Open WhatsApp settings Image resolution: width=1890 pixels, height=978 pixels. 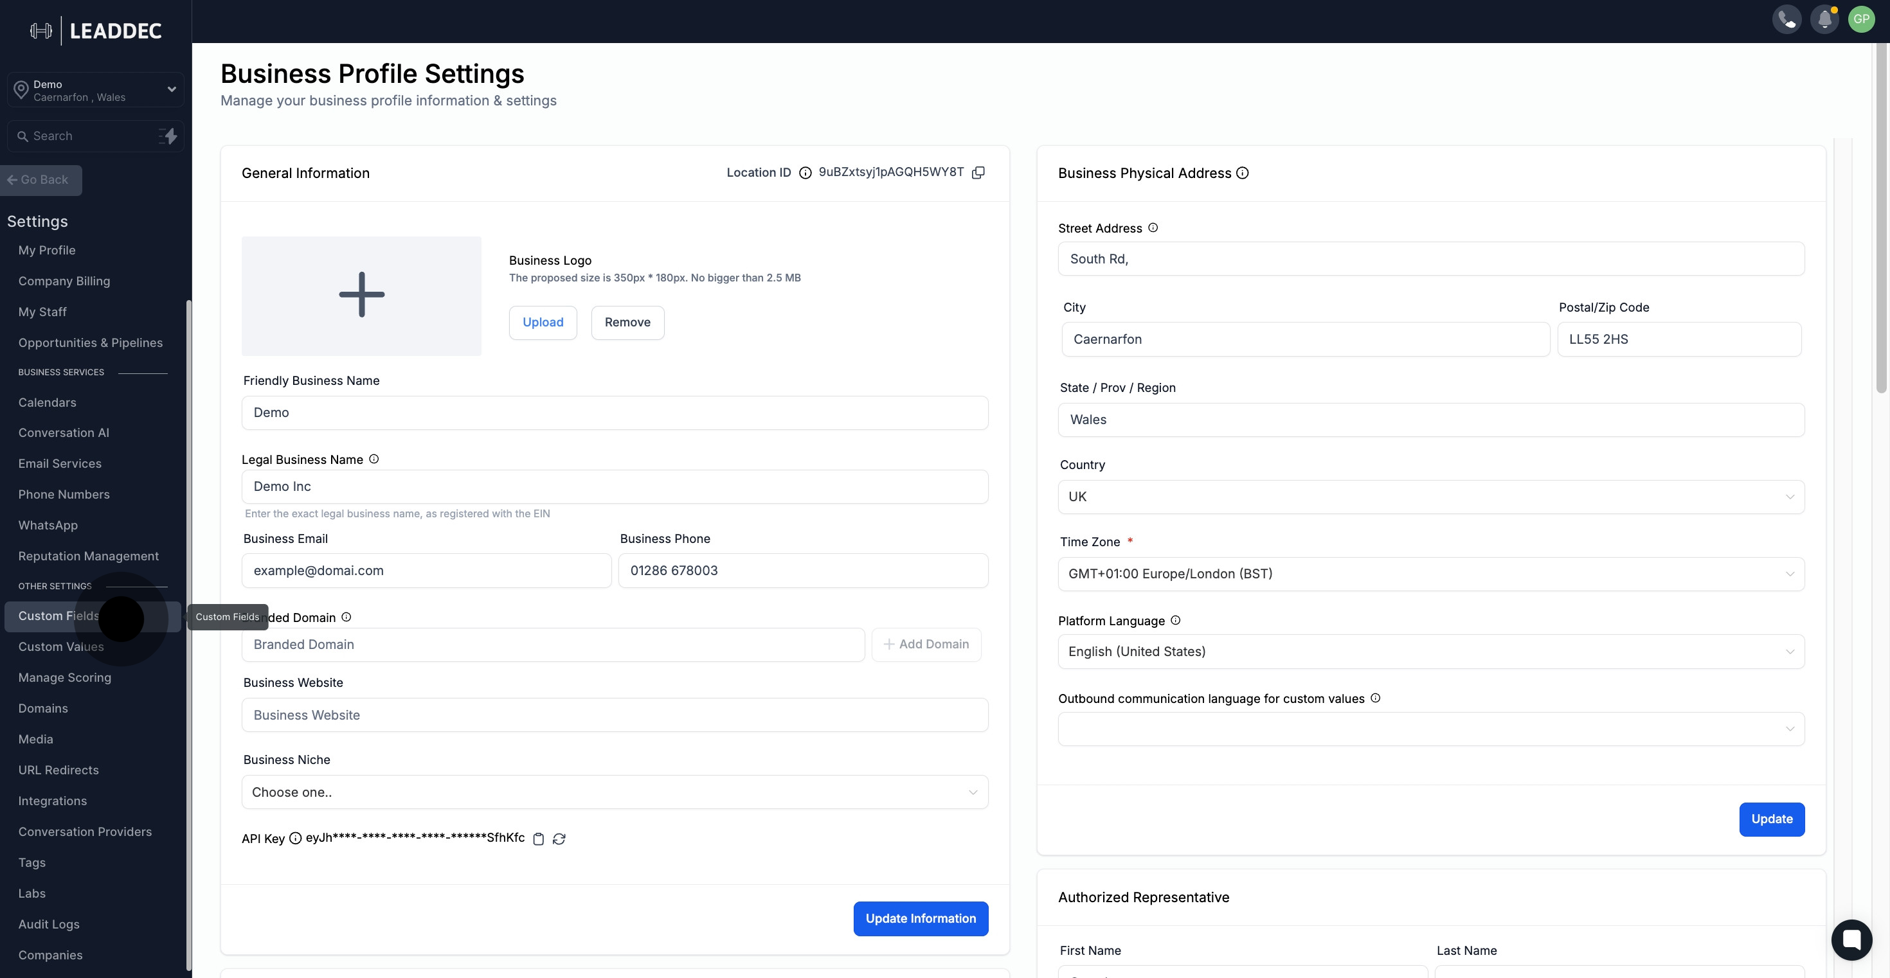(48, 526)
